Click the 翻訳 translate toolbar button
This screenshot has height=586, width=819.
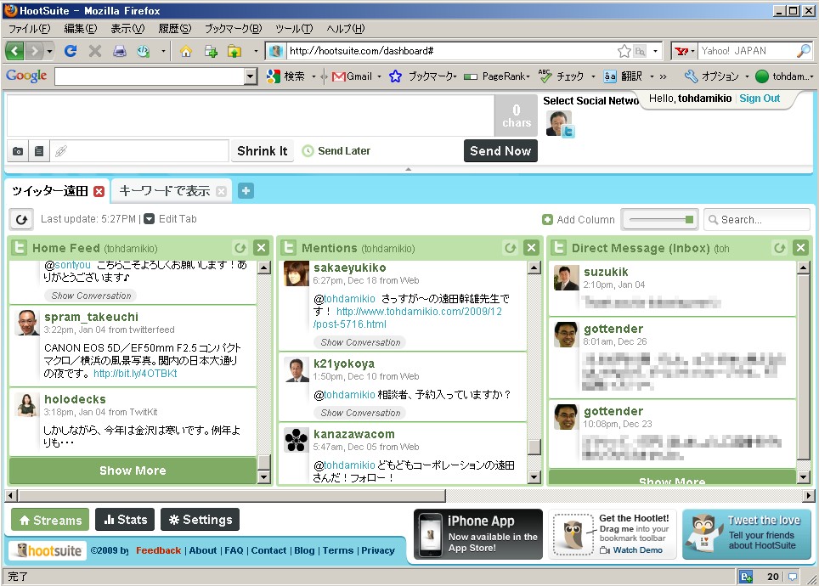[x=623, y=76]
